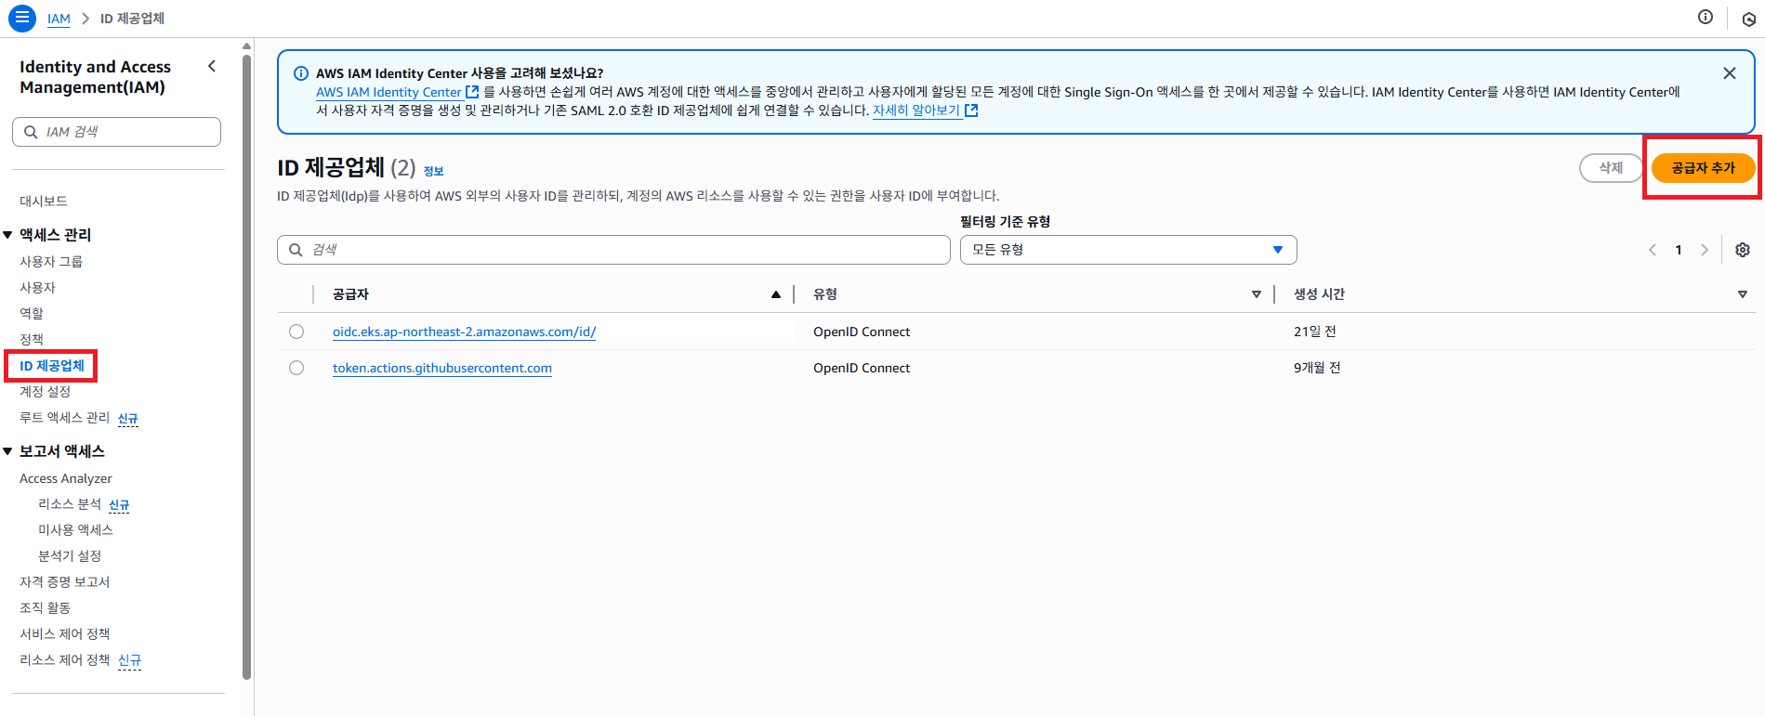Open the hamburger navigation menu
This screenshot has width=1765, height=716.
pyautogui.click(x=22, y=18)
